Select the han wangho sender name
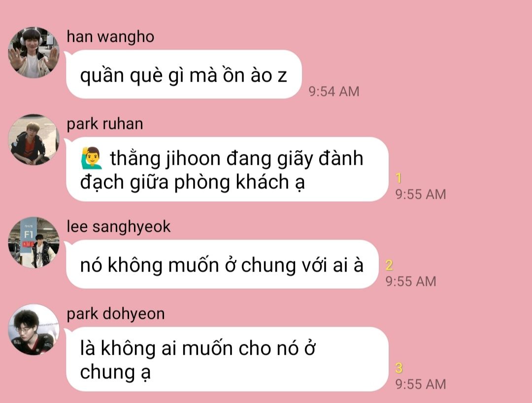 coord(110,36)
